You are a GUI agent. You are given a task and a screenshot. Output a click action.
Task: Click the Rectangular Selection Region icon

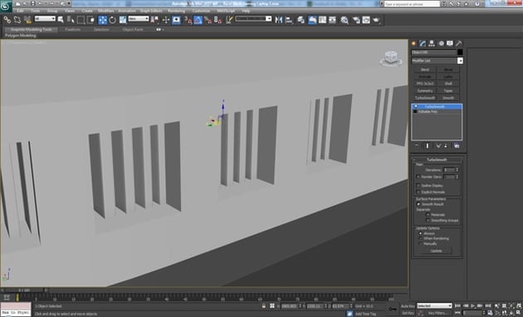(x=81, y=20)
